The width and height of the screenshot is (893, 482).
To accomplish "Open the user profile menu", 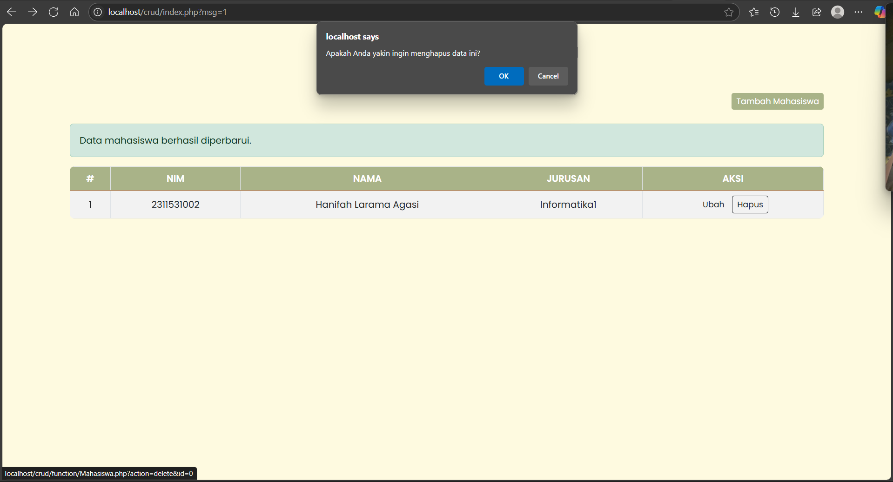I will pyautogui.click(x=838, y=12).
